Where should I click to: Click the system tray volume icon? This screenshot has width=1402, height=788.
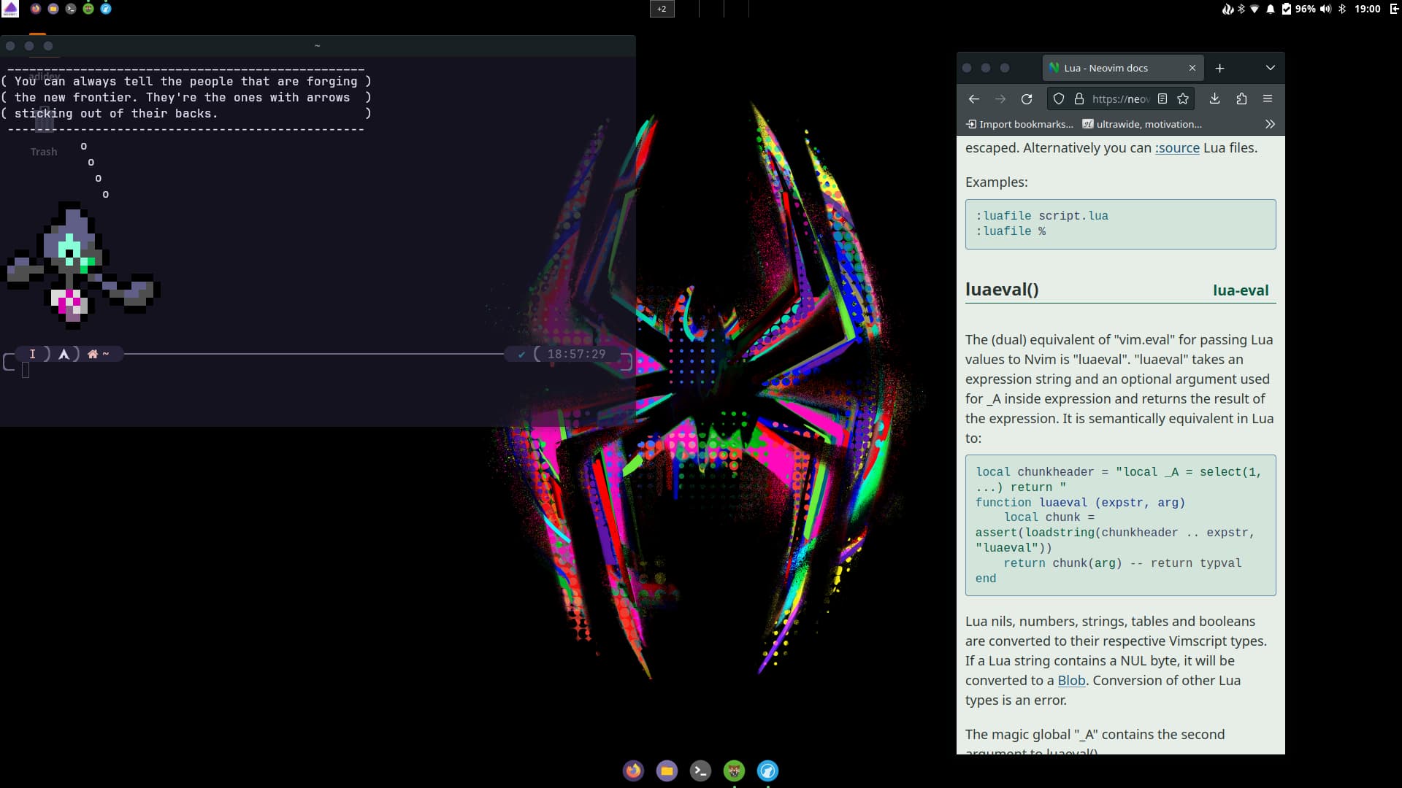coord(1325,9)
